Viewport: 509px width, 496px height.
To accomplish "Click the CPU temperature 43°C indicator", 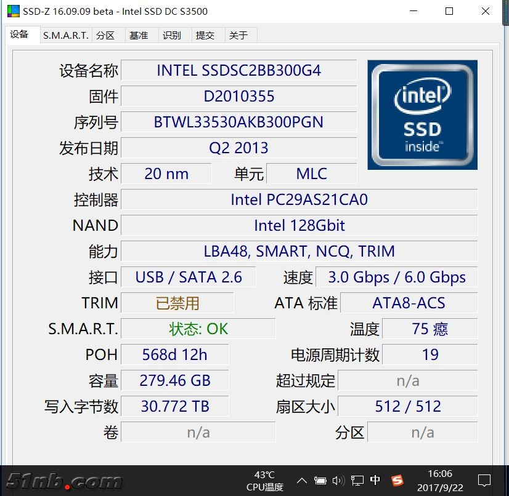I will click(x=264, y=481).
